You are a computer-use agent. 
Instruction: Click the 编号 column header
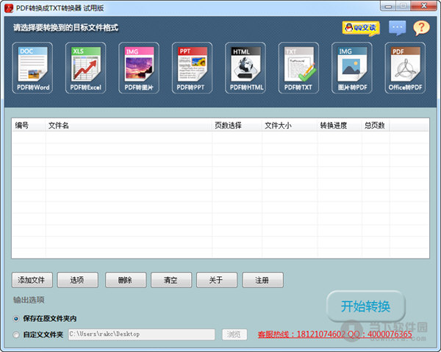29,125
